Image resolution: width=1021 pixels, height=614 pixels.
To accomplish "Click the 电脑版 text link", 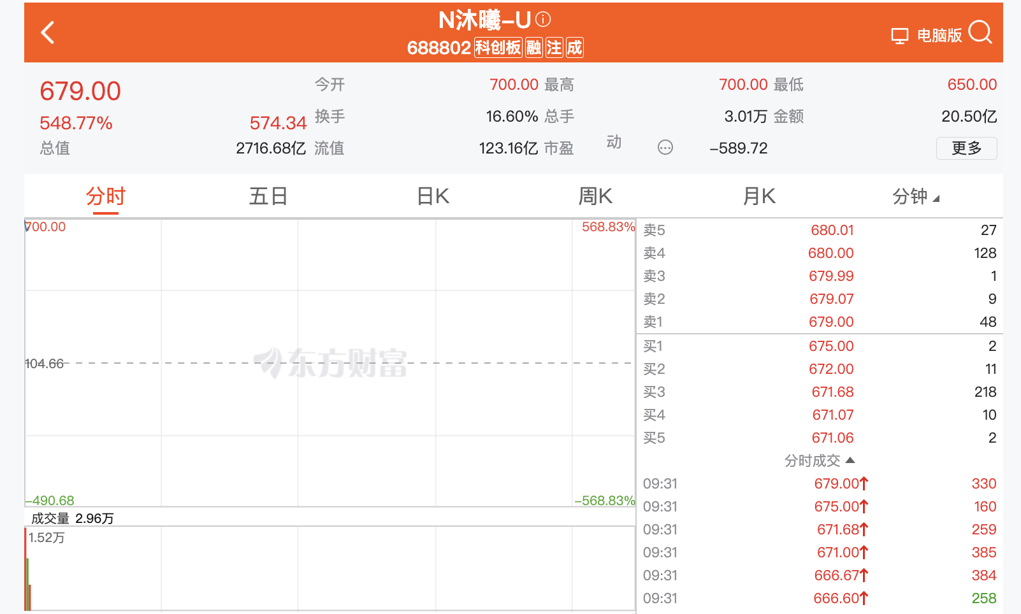I will (x=939, y=36).
